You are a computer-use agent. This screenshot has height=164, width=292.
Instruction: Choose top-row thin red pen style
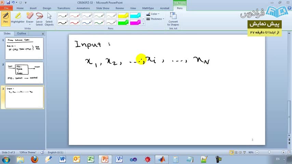75,15
